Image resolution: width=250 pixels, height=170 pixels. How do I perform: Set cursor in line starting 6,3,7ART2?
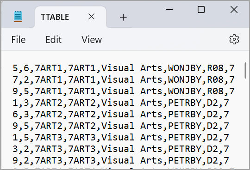click(x=121, y=115)
